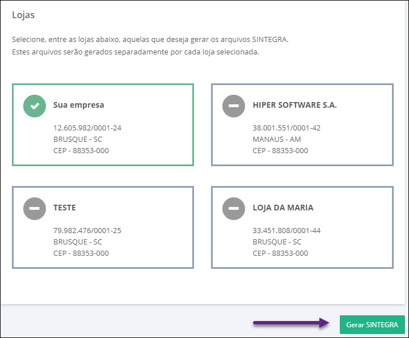This screenshot has width=409, height=338.
Task: Click the CEP in HIPER SOFTWARE card
Action: [280, 151]
